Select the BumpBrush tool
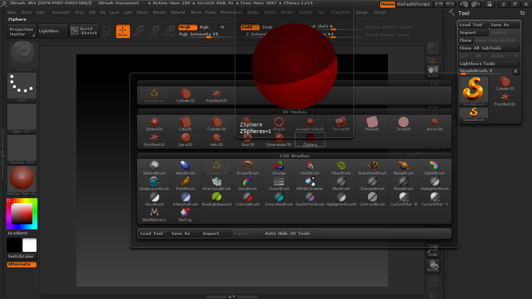This screenshot has width=532, height=299. click(x=403, y=168)
